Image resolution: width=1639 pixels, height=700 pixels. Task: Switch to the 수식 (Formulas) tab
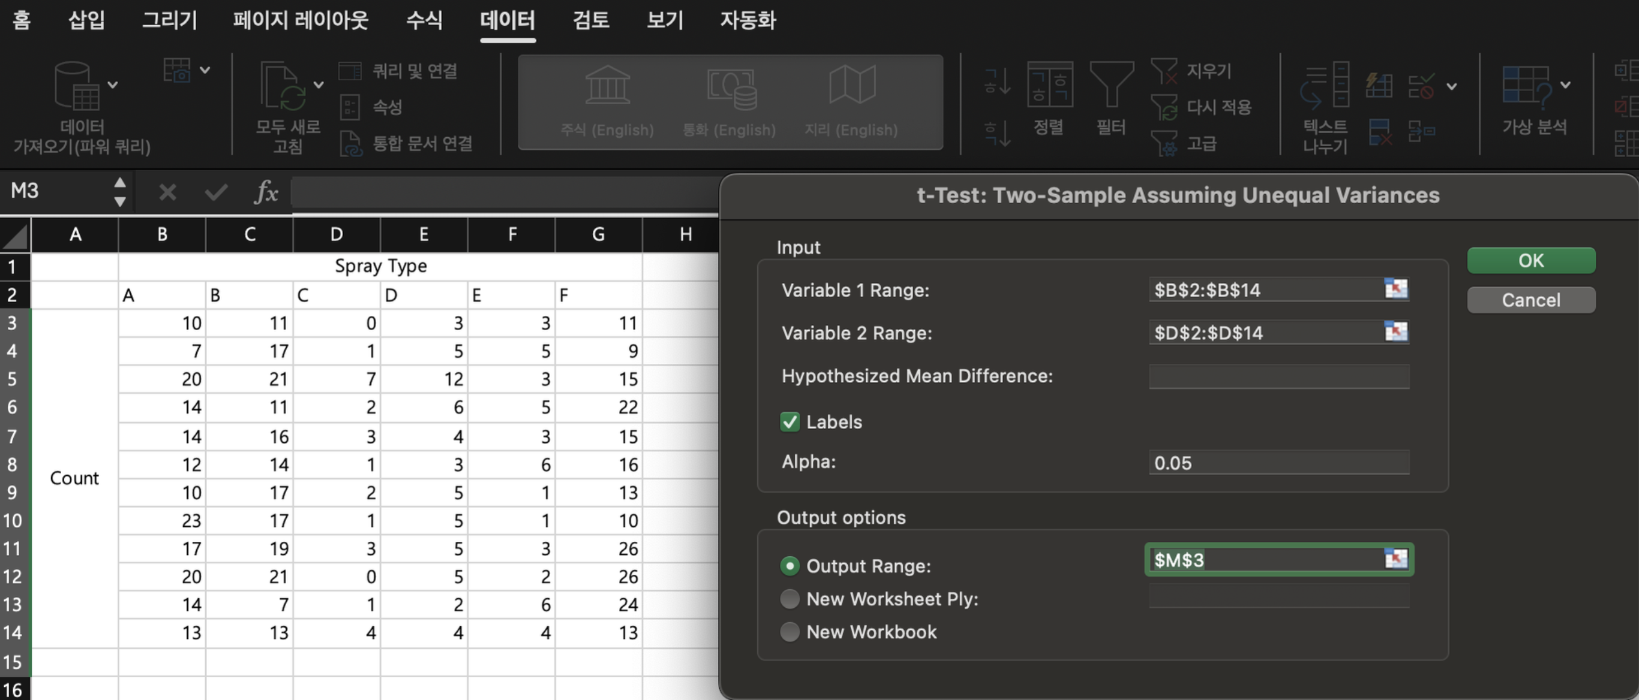tap(424, 20)
